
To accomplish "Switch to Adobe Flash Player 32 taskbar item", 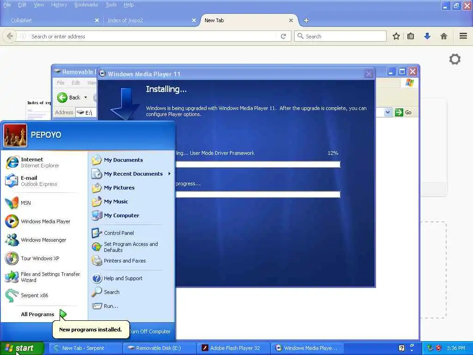I will pos(233,348).
